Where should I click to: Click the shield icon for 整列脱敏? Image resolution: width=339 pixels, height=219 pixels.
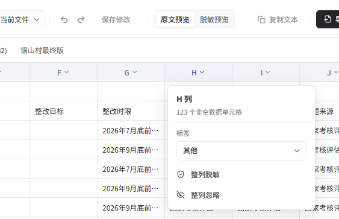tap(181, 174)
